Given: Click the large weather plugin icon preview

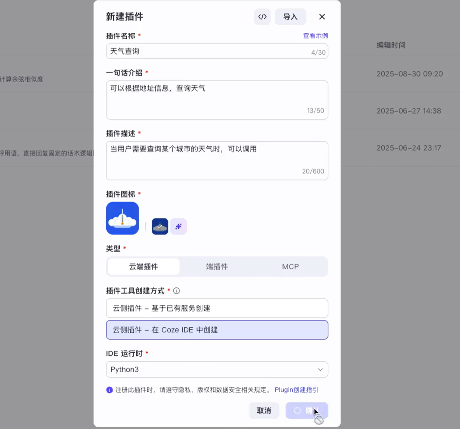Looking at the screenshot, I should point(122,218).
